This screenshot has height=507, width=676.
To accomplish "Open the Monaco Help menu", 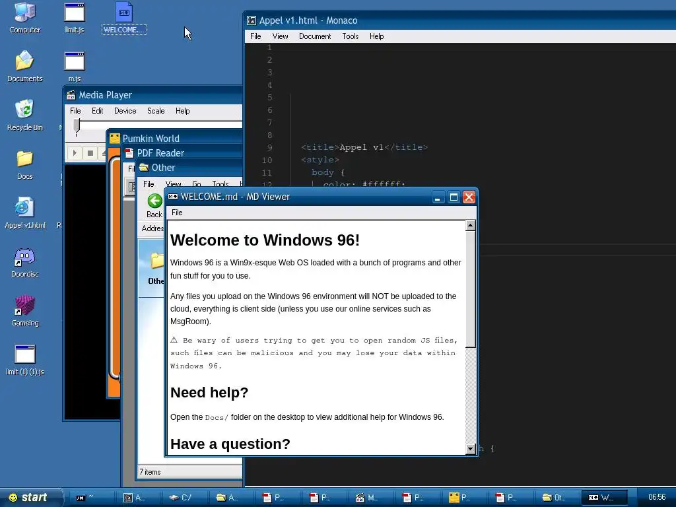I will tap(376, 36).
